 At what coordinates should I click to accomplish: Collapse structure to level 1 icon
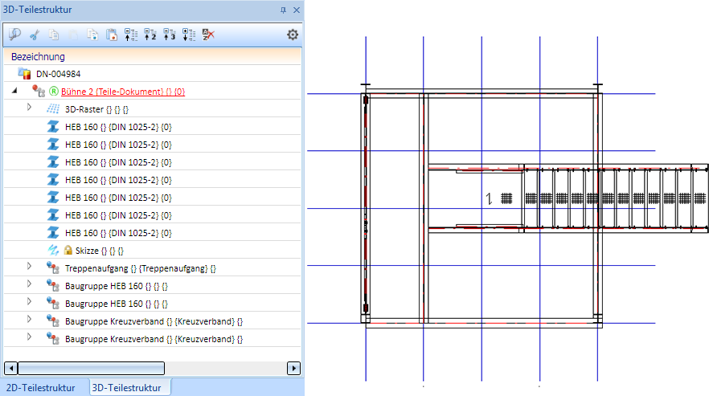click(x=131, y=35)
